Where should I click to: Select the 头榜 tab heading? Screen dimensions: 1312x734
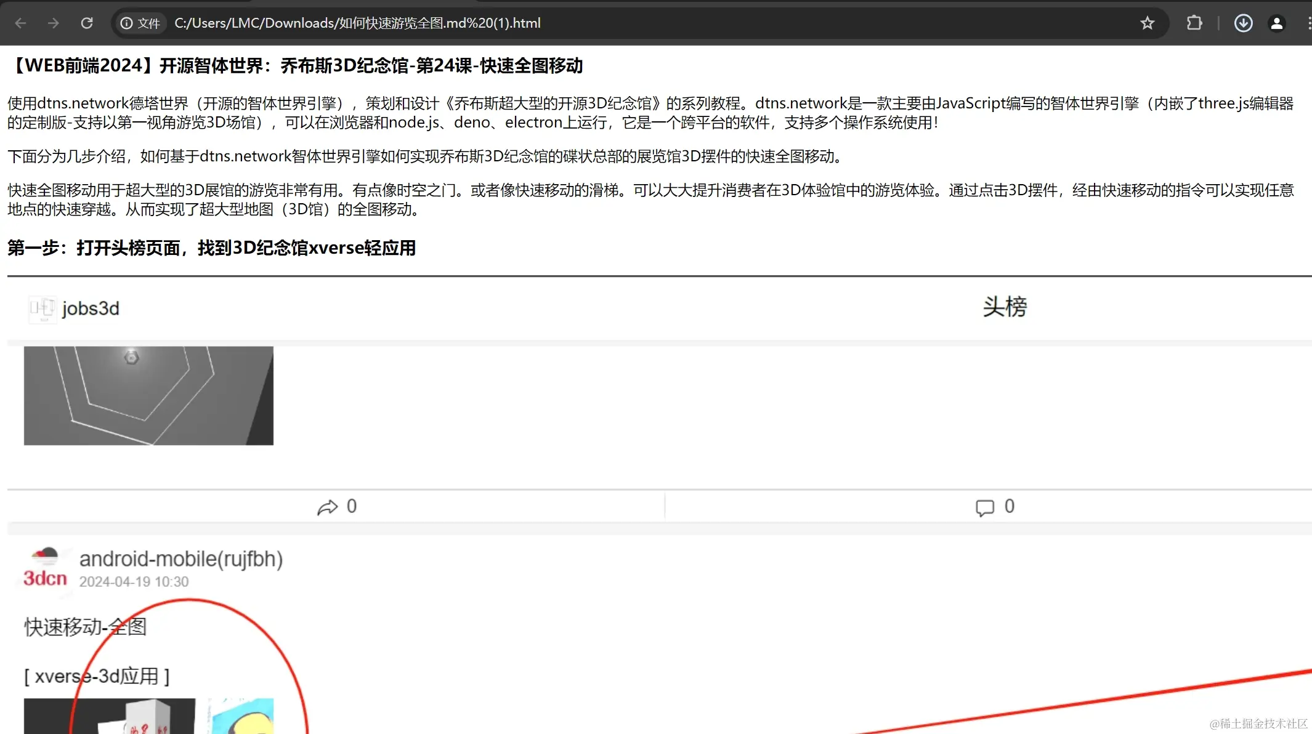pyautogui.click(x=1005, y=307)
